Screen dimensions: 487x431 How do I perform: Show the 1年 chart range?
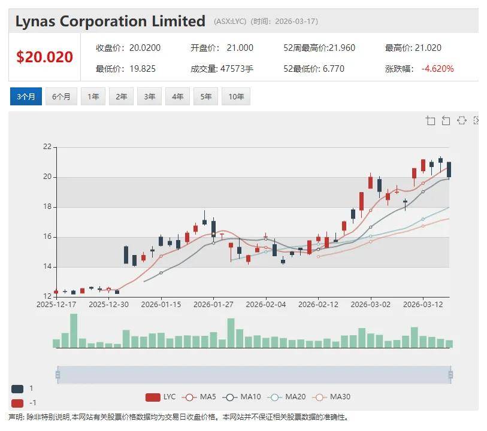tap(93, 96)
